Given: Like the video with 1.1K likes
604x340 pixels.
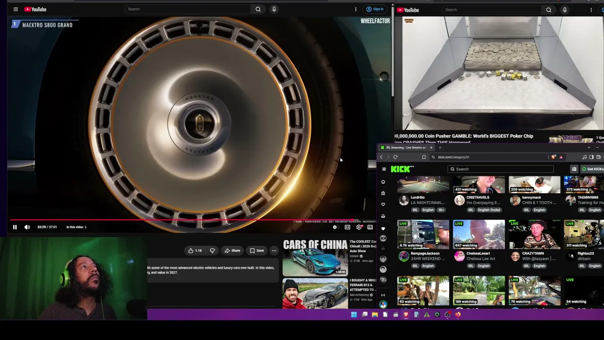Looking at the screenshot, I should [195, 251].
